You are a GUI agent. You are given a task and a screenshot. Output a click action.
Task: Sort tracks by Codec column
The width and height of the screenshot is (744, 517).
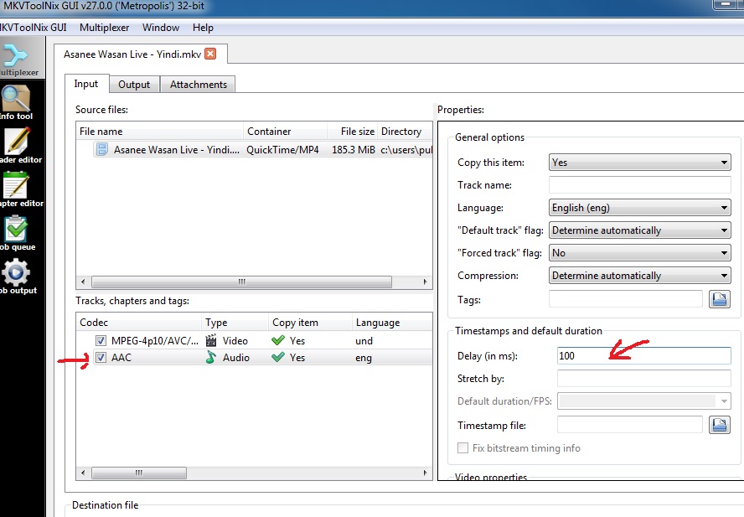point(139,323)
